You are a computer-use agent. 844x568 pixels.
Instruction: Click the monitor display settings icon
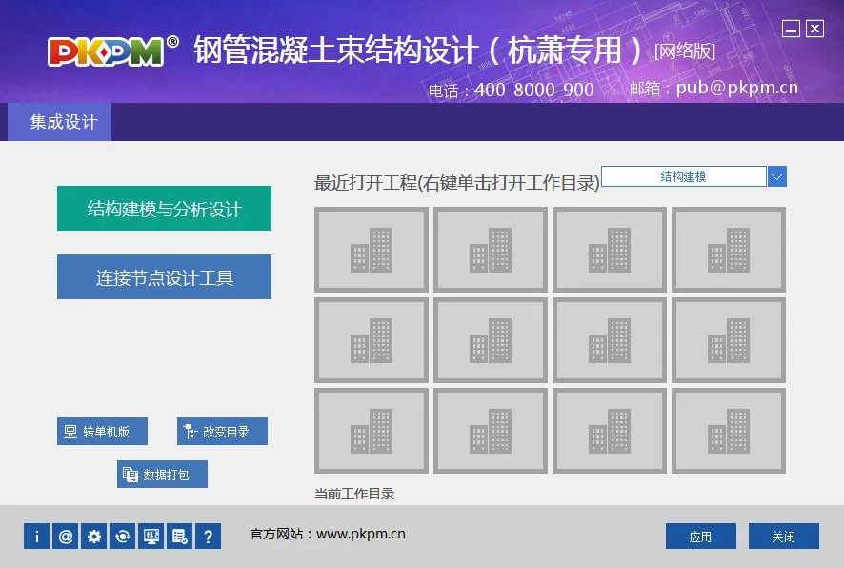[x=151, y=537]
